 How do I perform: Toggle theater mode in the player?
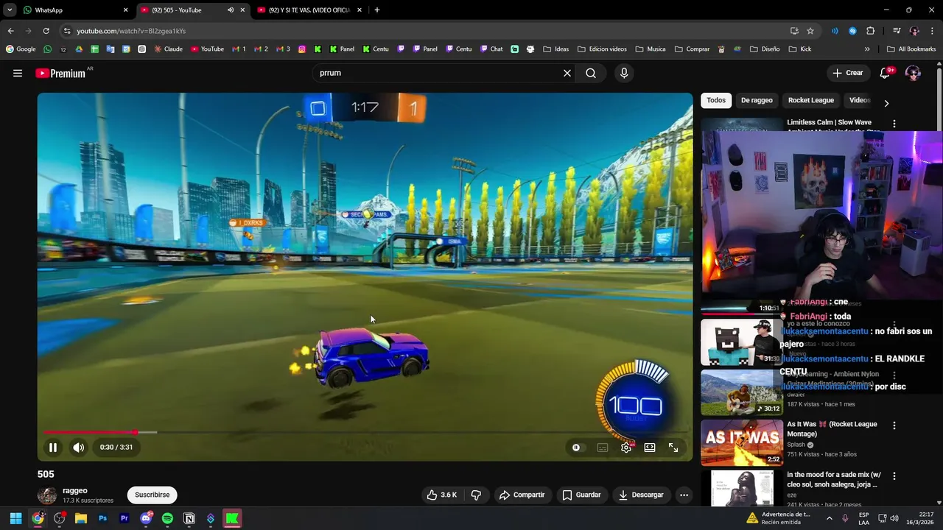(x=650, y=448)
